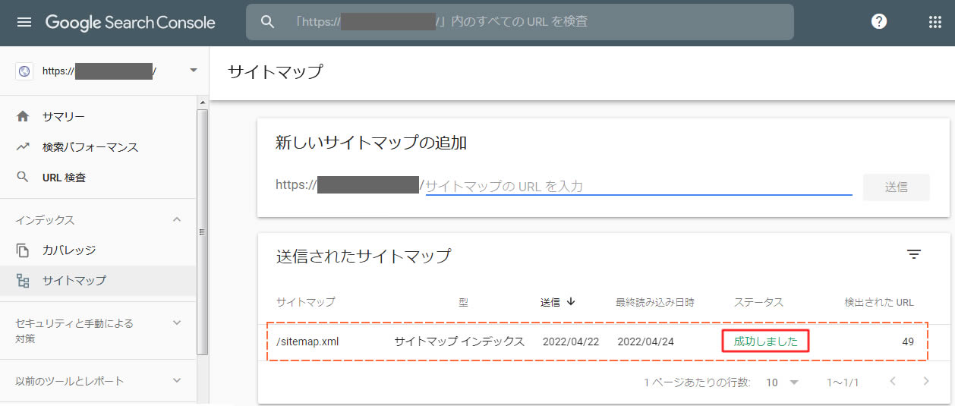955x406 pixels.
Task: Click the 検出された URL column header
Action: (879, 302)
